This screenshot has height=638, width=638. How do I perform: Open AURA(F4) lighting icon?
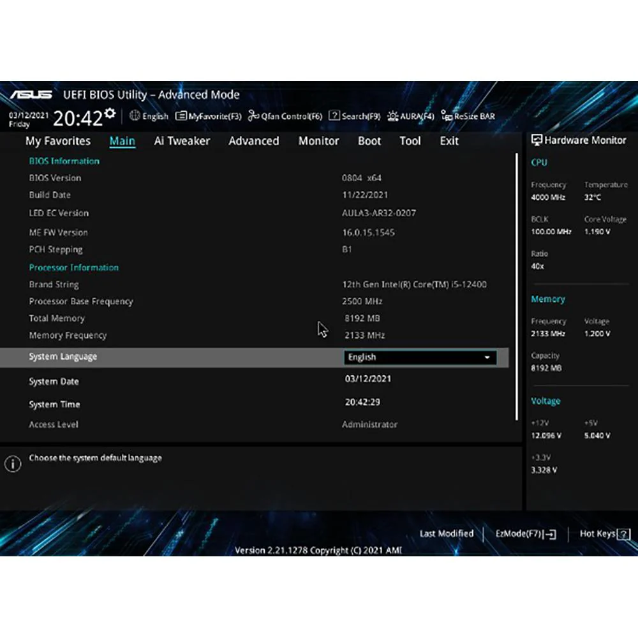[x=392, y=116]
